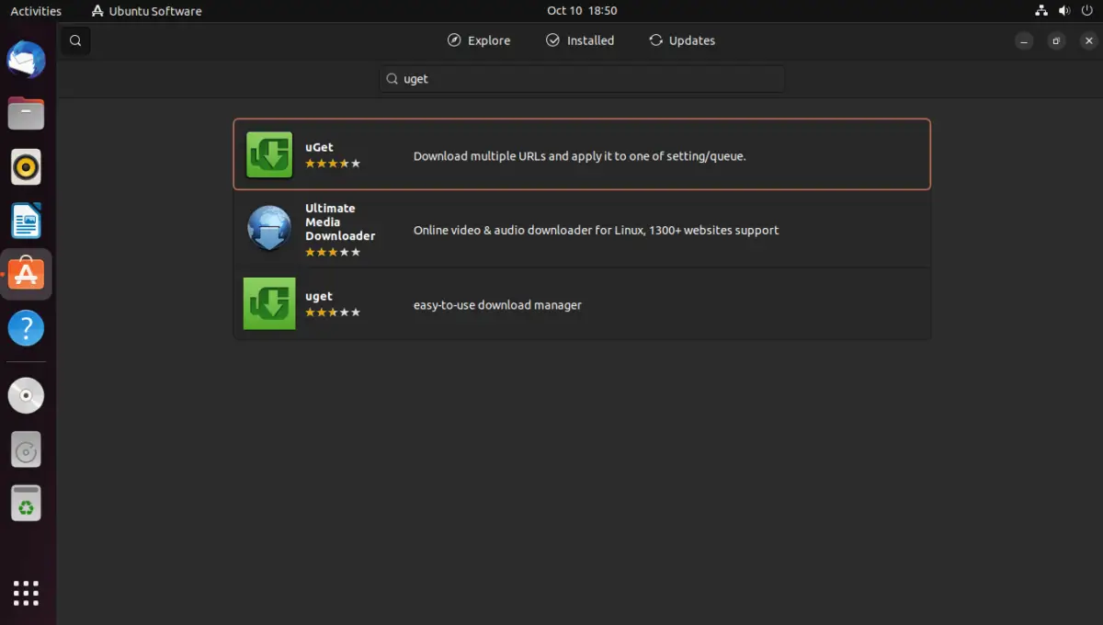Click the Ubuntu Software dock icon

pos(26,274)
